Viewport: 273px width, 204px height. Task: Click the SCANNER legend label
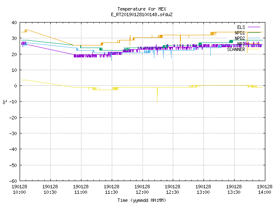coord(236,49)
